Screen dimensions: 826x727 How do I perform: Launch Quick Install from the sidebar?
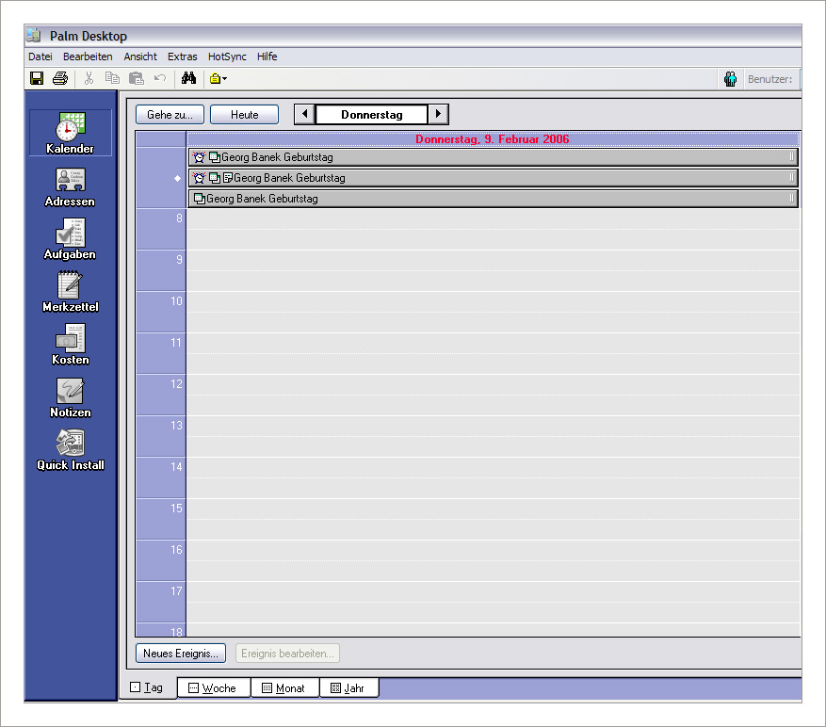click(70, 450)
